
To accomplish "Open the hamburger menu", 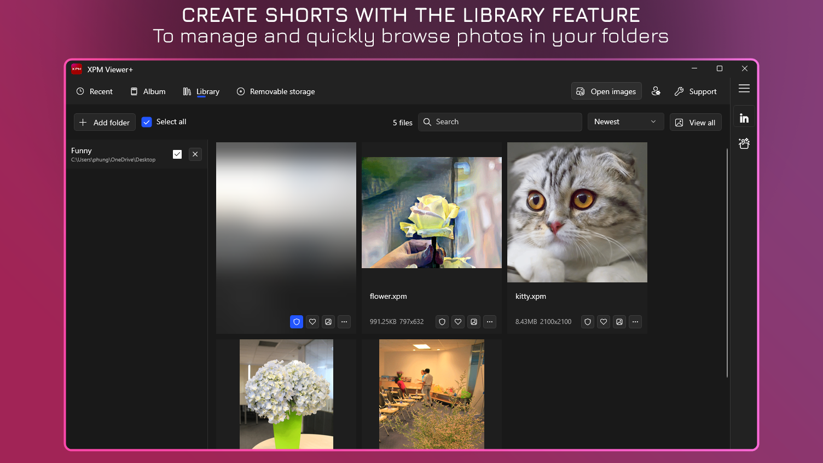I will click(x=744, y=89).
